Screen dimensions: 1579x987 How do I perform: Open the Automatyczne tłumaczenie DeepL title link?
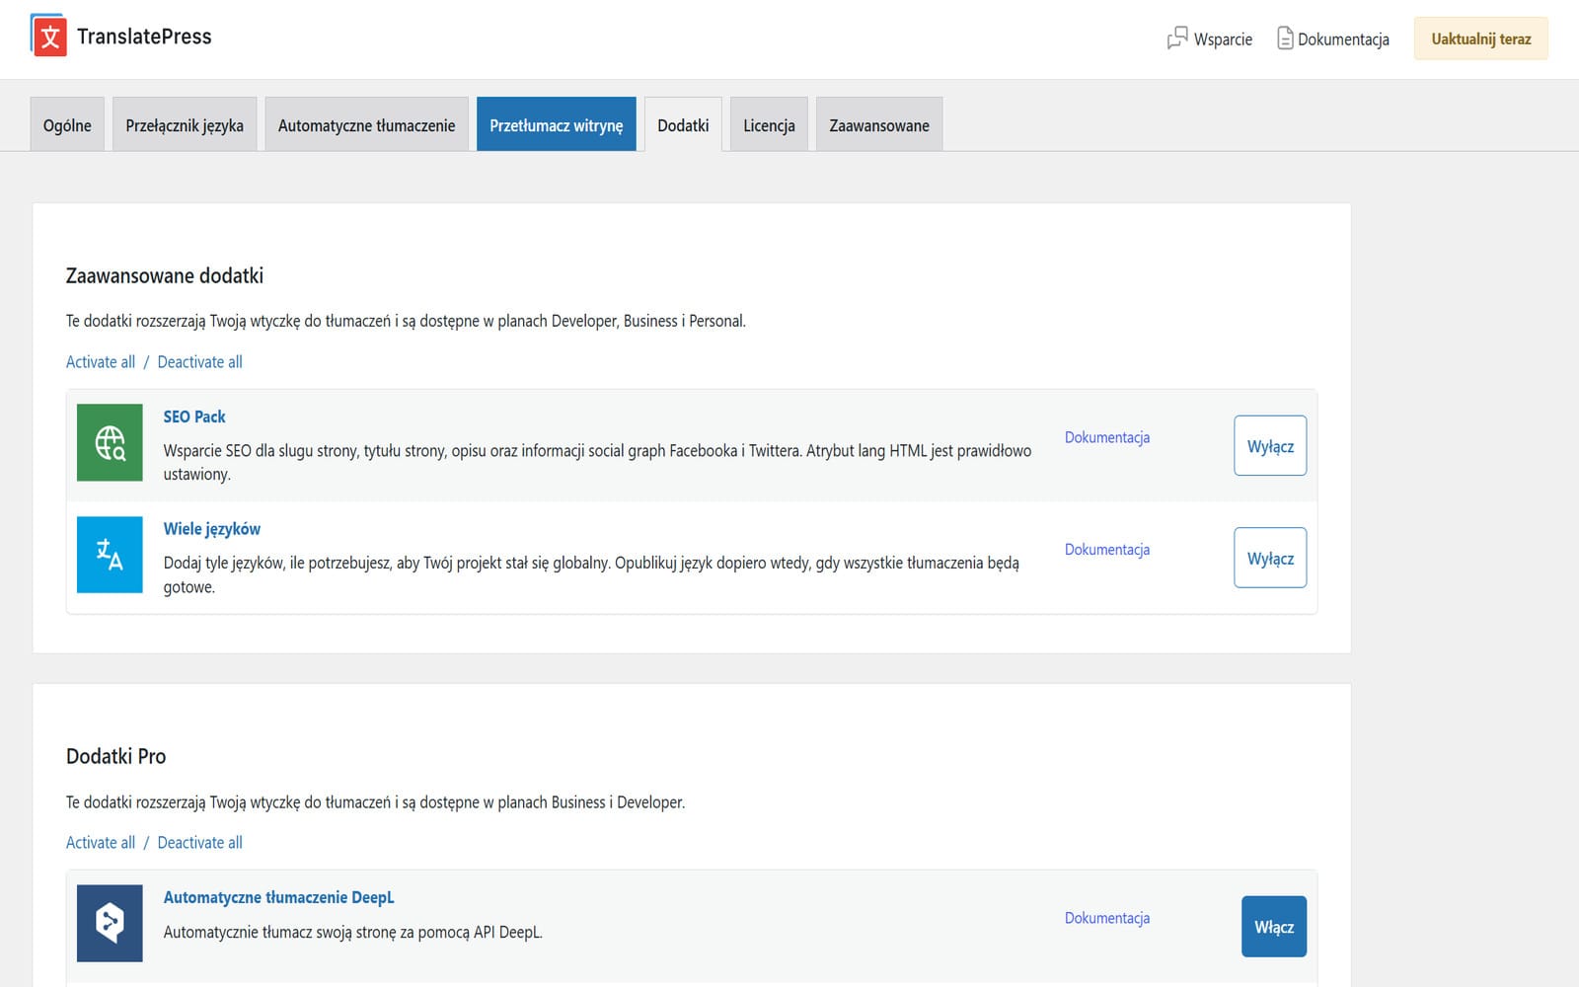278,897
